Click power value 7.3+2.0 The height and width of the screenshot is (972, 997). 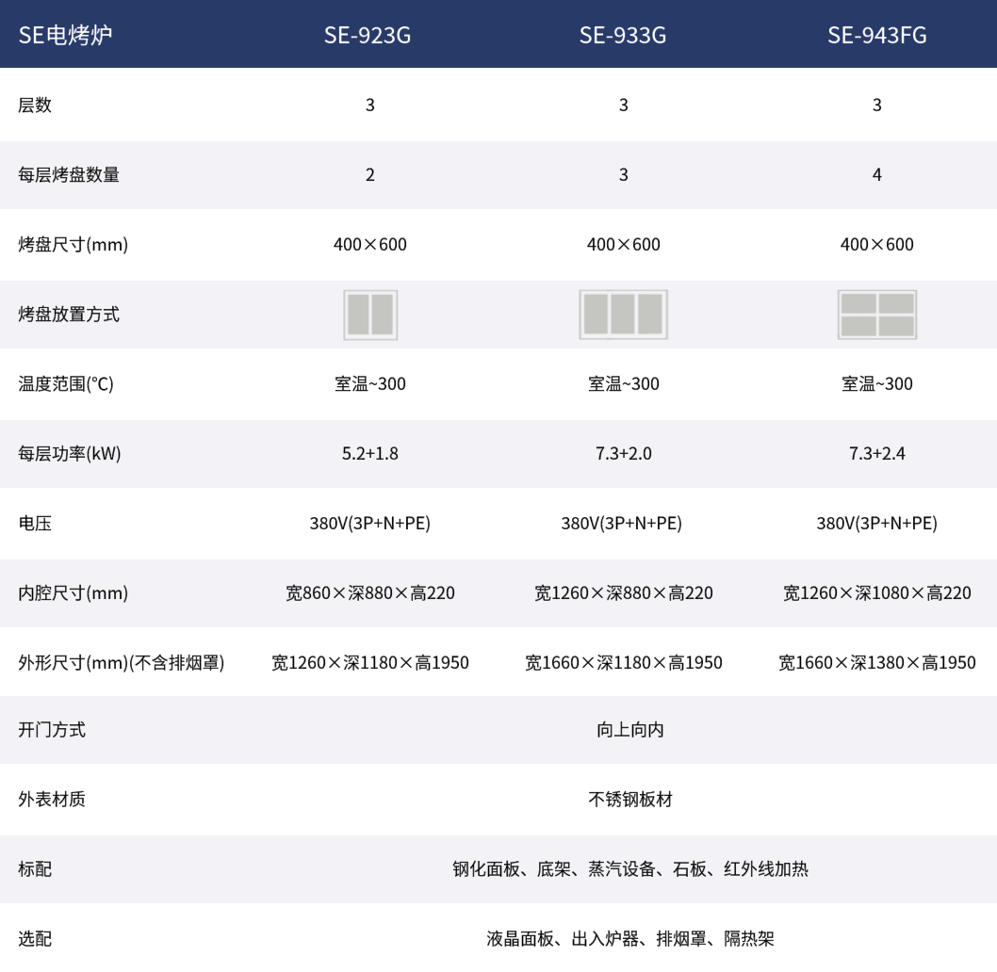coord(623,453)
